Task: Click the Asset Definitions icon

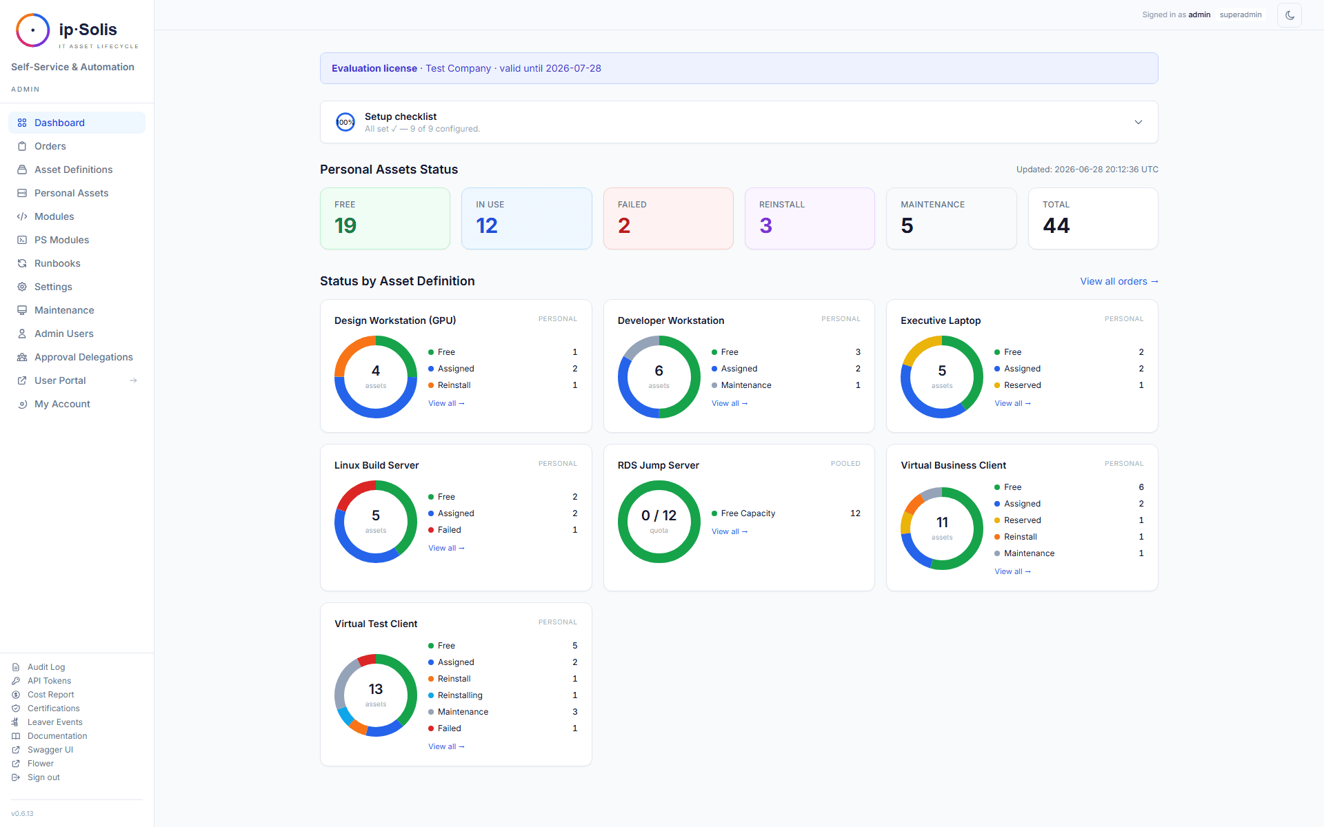Action: tap(22, 170)
